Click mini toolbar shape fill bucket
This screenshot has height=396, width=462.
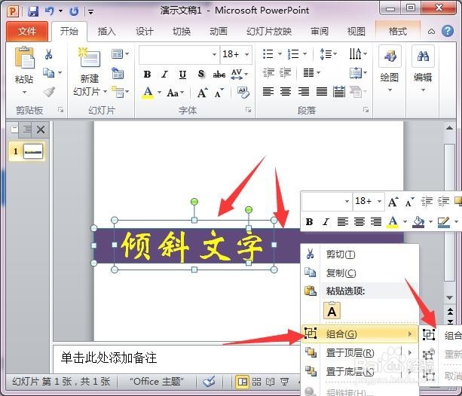click(419, 221)
